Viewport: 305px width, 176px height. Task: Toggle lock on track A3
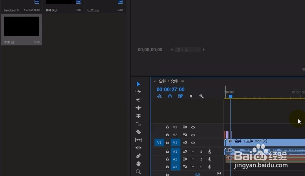click(x=167, y=167)
